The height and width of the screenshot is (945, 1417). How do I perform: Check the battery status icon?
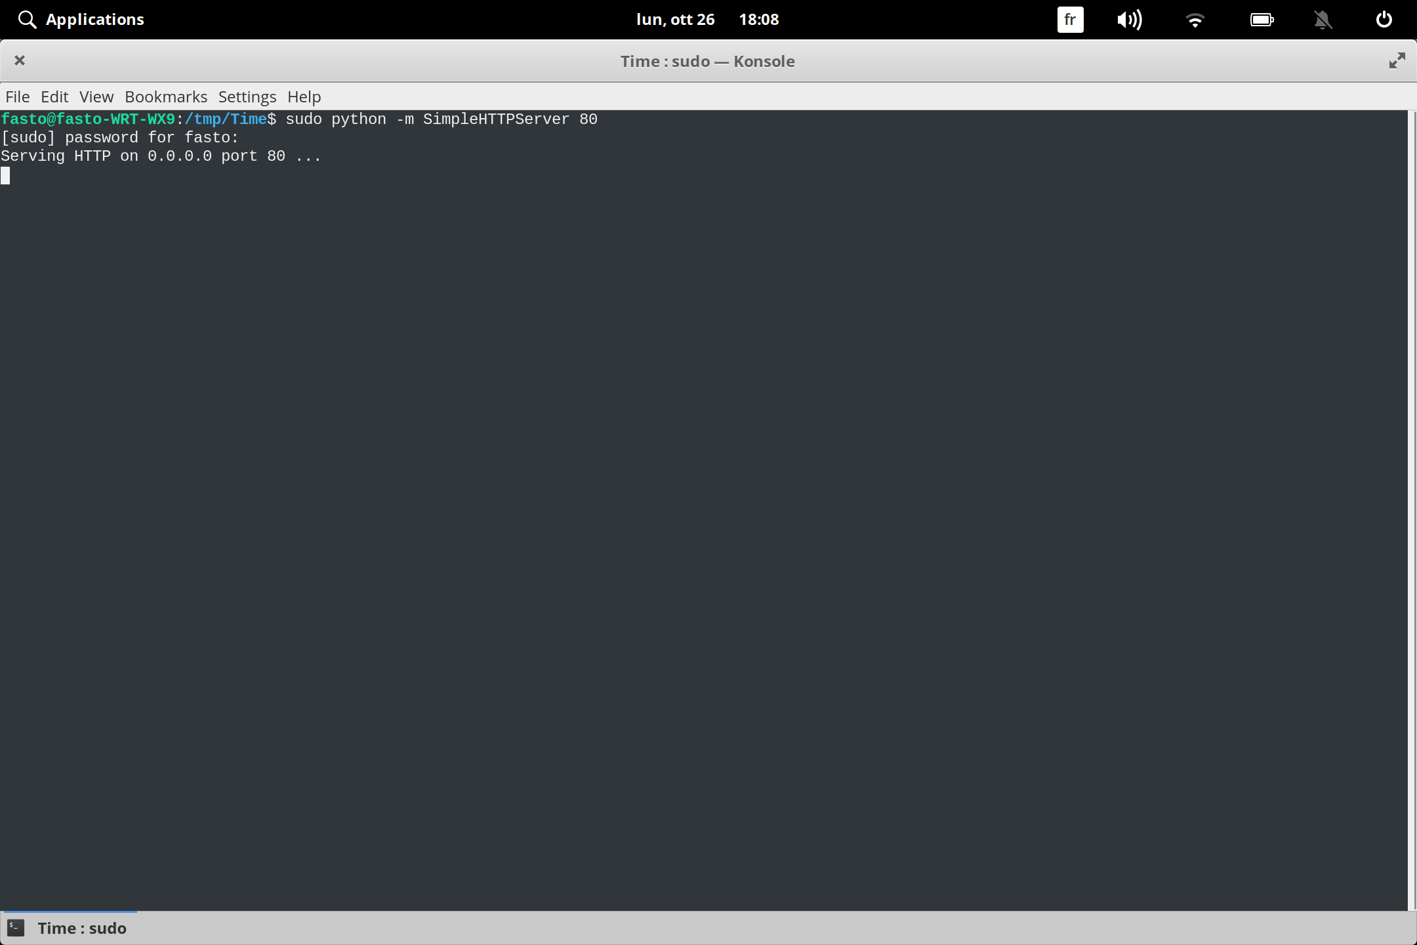click(x=1262, y=19)
